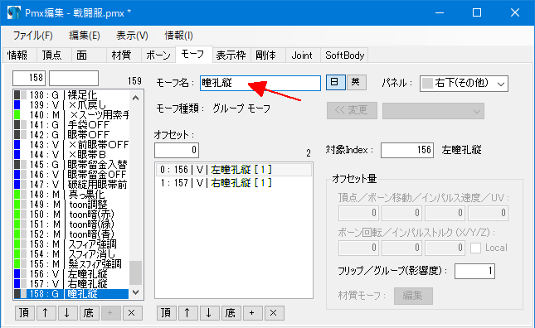Click the morph index field showing 158

[x=29, y=78]
